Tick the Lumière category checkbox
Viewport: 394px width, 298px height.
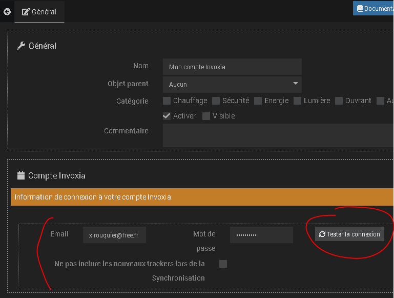[297, 101]
